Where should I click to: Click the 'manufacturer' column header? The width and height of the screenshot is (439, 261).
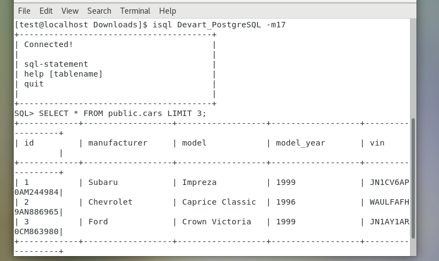(117, 143)
